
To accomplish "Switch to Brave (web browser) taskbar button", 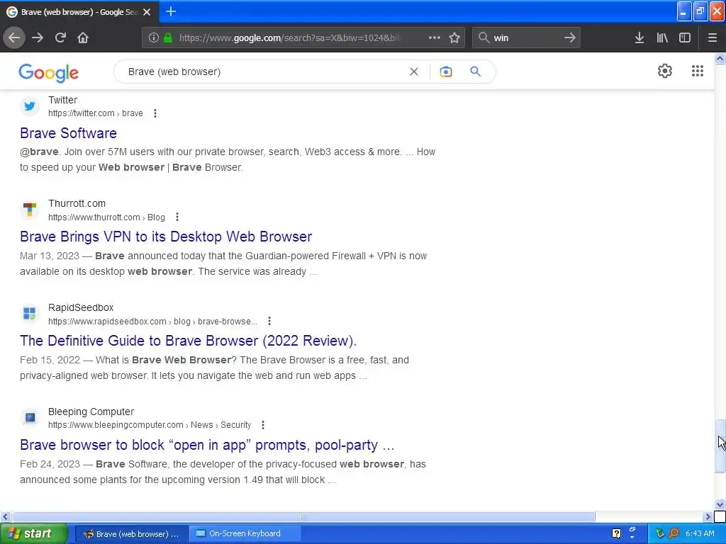I will point(131,534).
